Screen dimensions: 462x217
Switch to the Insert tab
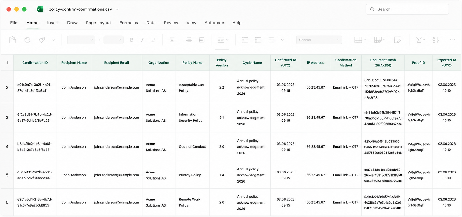(53, 23)
